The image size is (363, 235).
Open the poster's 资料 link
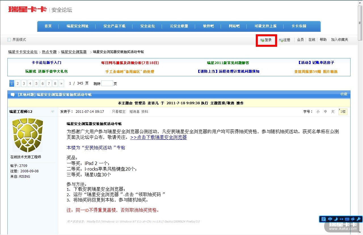pyautogui.click(x=145, y=112)
